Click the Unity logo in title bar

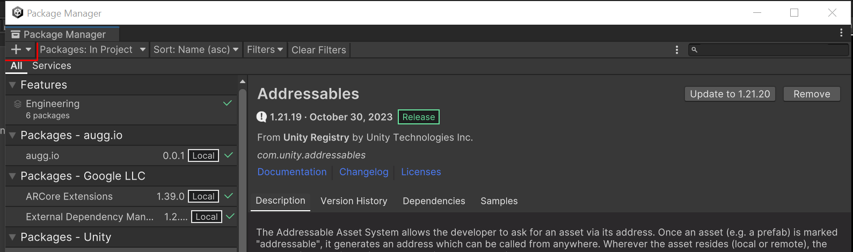[18, 13]
